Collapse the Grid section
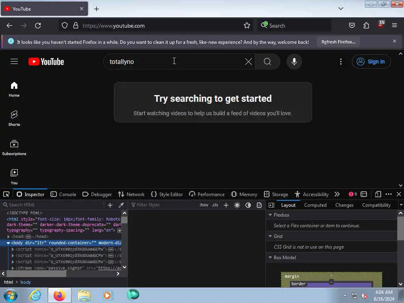This screenshot has height=303, width=404. click(x=270, y=236)
